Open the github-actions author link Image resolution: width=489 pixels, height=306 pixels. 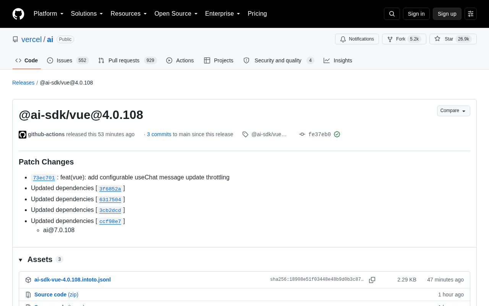46,134
